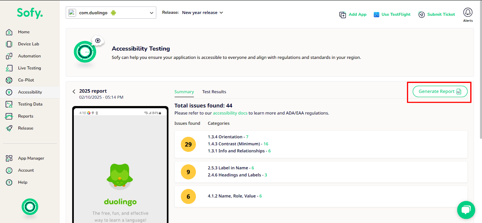Select the Accessibility sidebar icon
482x223 pixels.
click(x=9, y=92)
